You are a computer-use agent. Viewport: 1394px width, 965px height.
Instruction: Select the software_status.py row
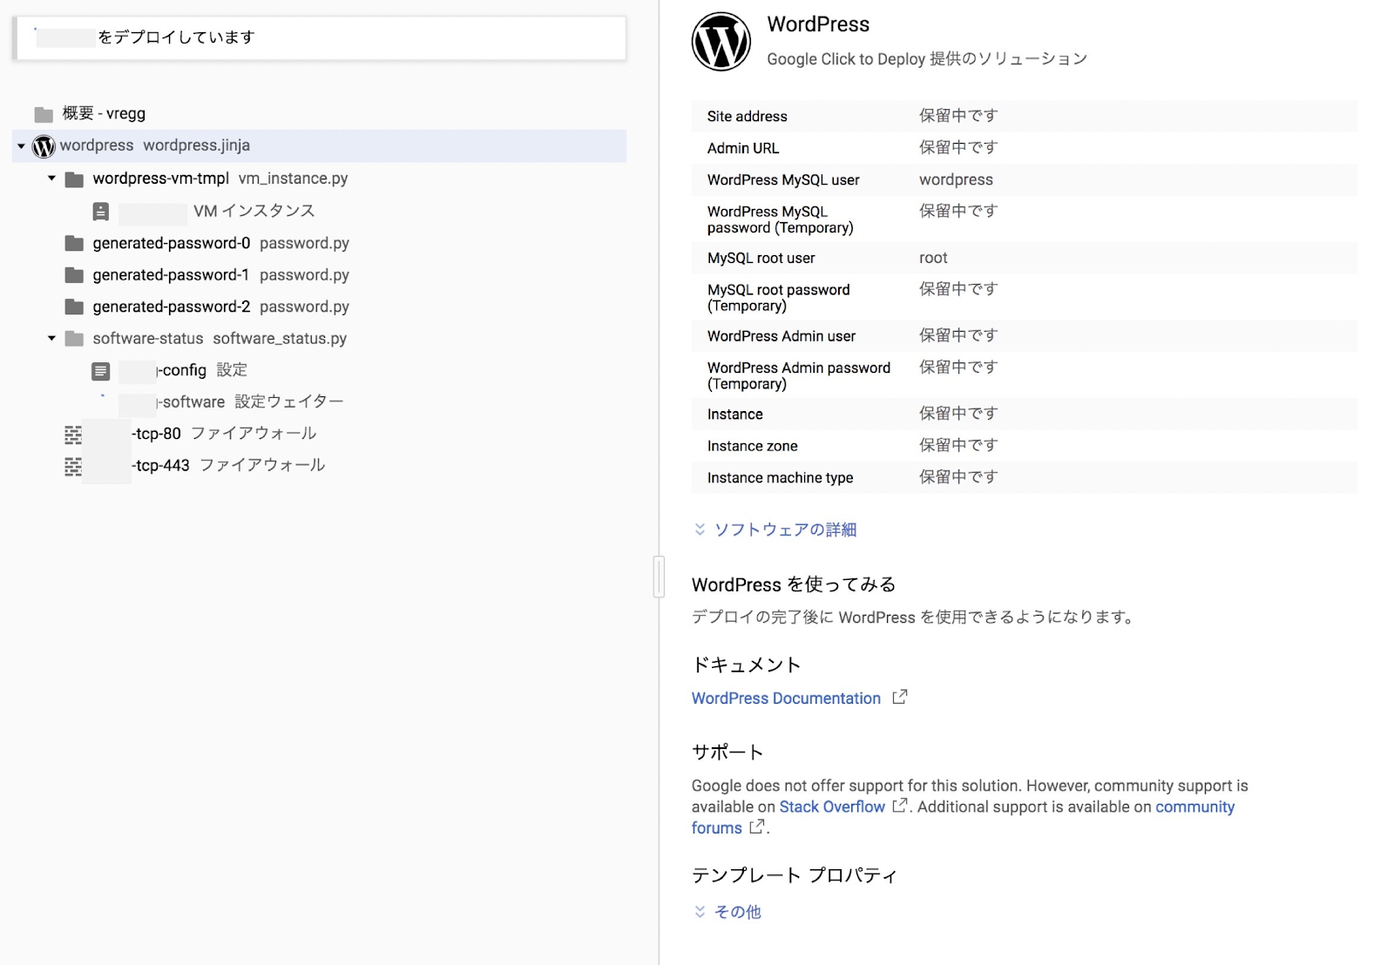(x=319, y=339)
